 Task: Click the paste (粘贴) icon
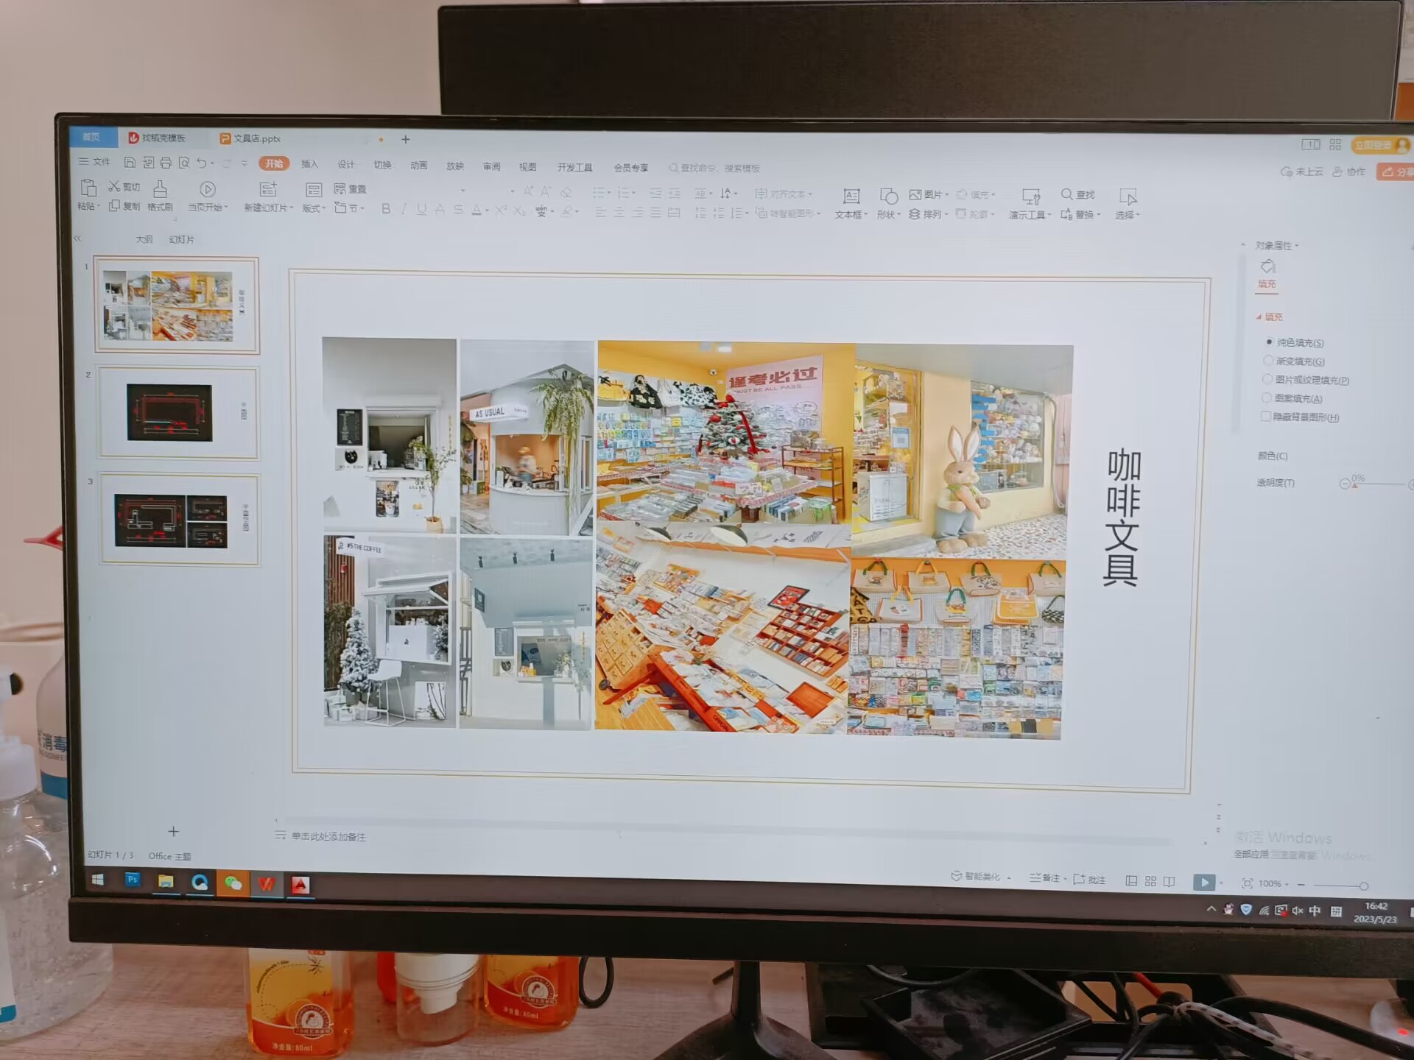(88, 188)
